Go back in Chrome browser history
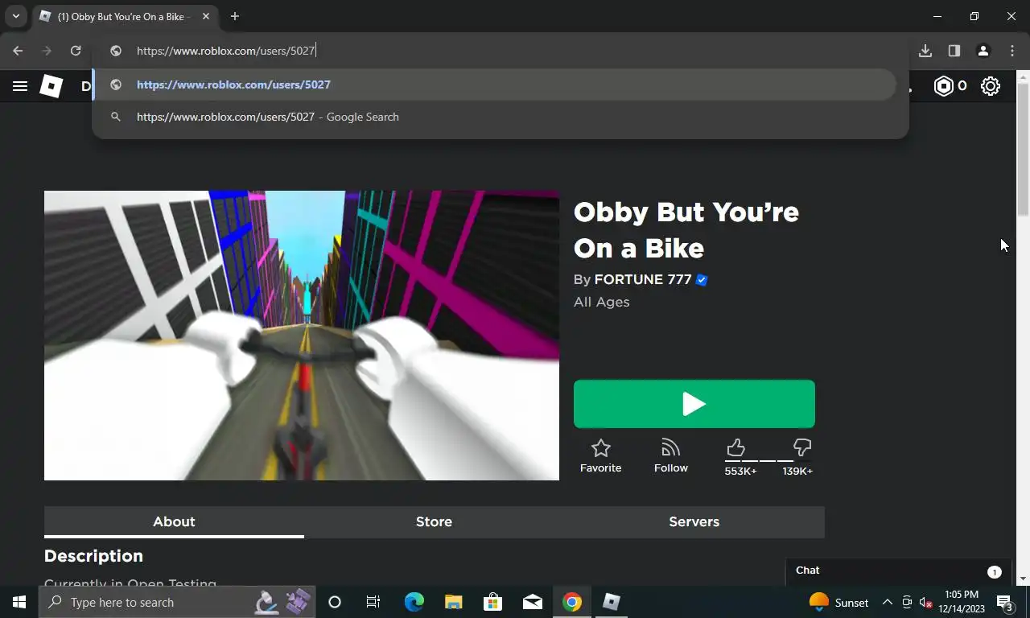 click(x=18, y=51)
